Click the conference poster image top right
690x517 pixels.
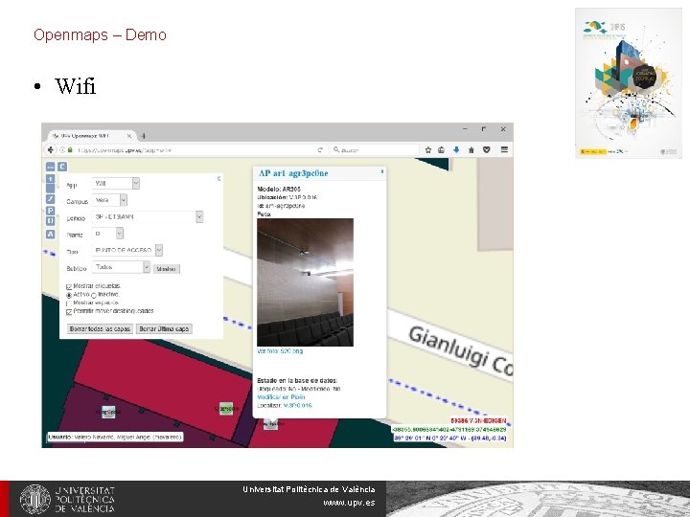629,83
